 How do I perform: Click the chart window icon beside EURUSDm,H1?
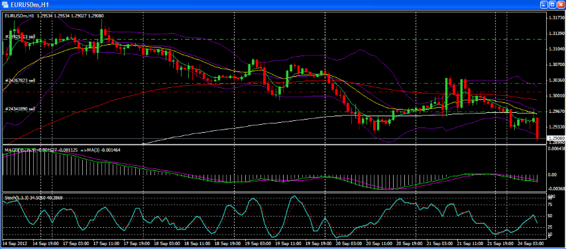(5, 5)
